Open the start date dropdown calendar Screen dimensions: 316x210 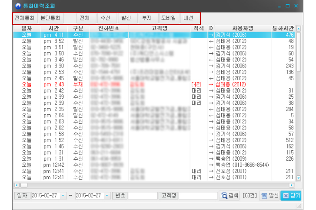point(63,195)
